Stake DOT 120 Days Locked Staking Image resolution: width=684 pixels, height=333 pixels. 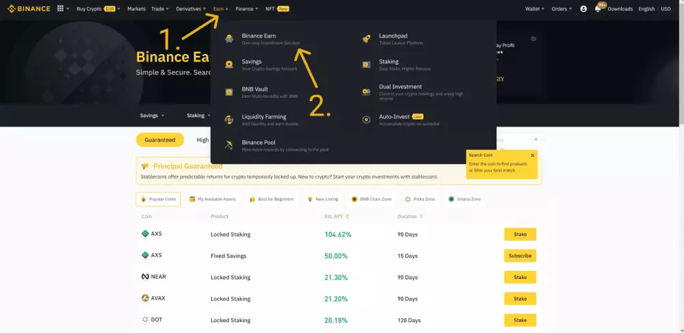[520, 320]
